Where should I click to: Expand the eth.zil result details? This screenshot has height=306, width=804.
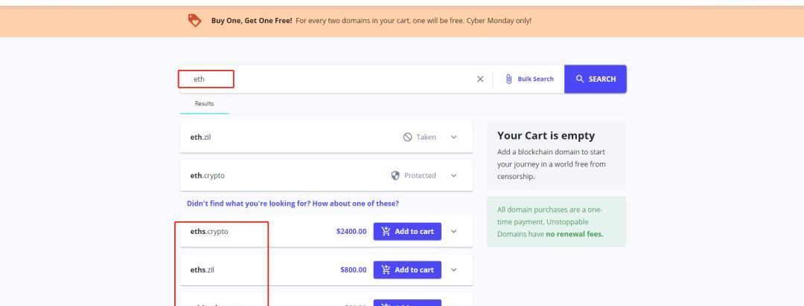(453, 137)
